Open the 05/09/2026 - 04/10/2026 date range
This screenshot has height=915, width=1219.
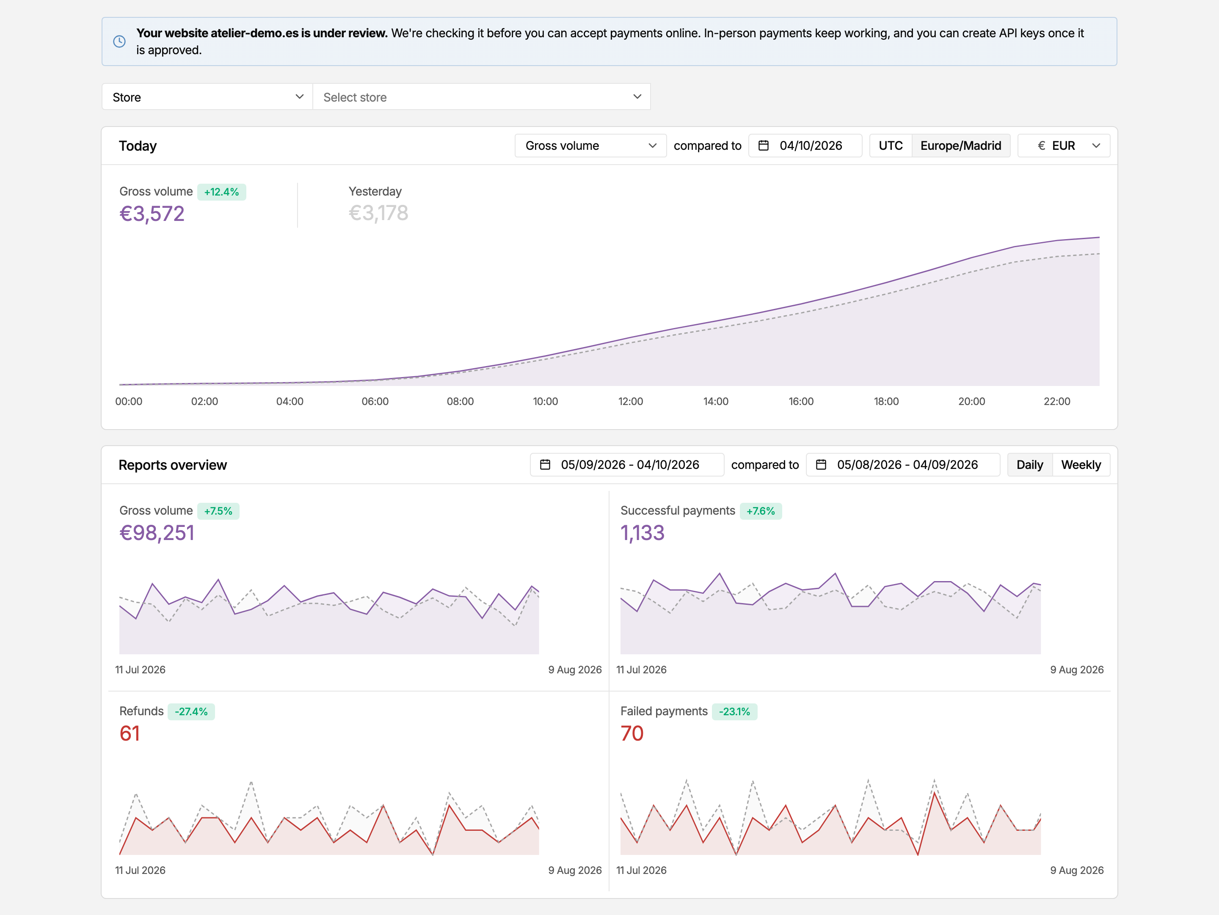627,464
